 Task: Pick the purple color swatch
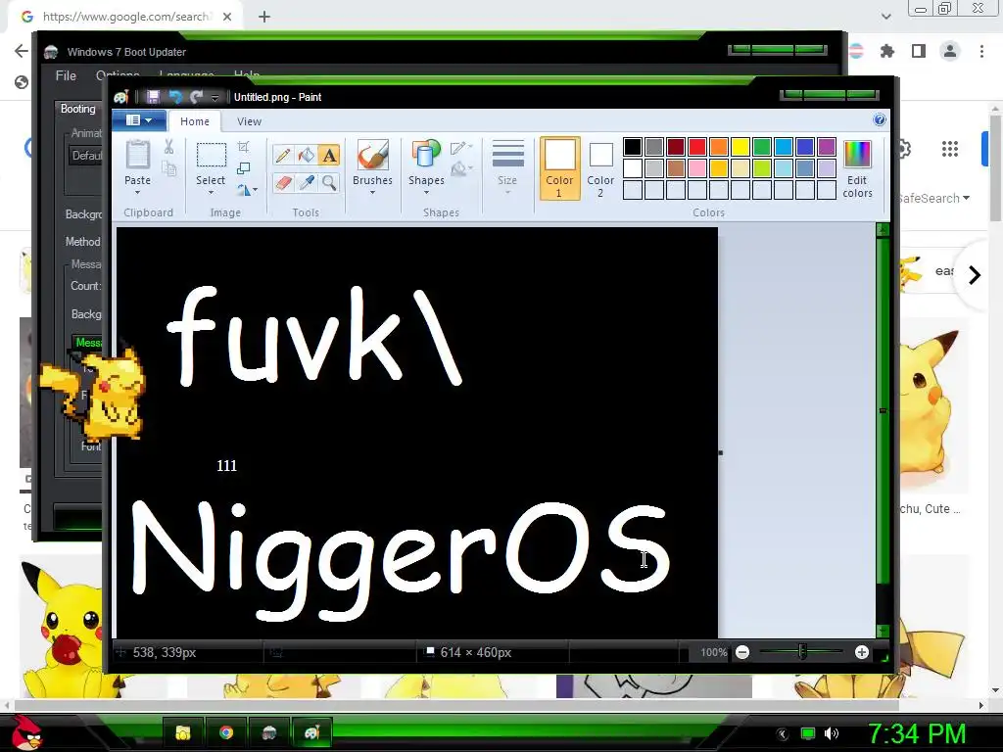[827, 147]
